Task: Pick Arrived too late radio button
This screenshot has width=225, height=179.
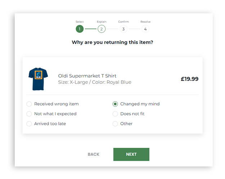Action: pos(29,124)
